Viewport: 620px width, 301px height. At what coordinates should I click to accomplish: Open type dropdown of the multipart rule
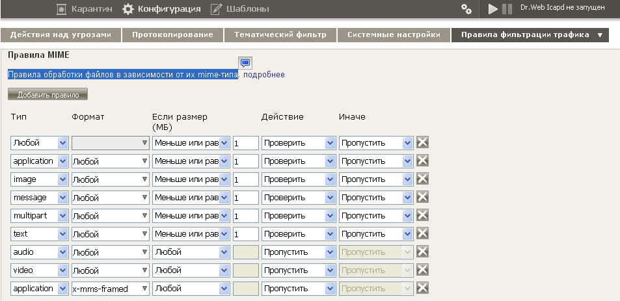pyautogui.click(x=39, y=216)
